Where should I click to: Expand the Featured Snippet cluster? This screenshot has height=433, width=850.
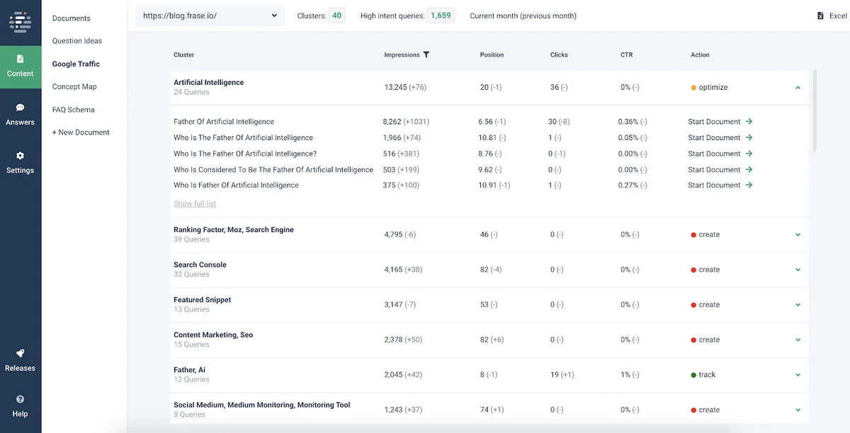tap(798, 305)
